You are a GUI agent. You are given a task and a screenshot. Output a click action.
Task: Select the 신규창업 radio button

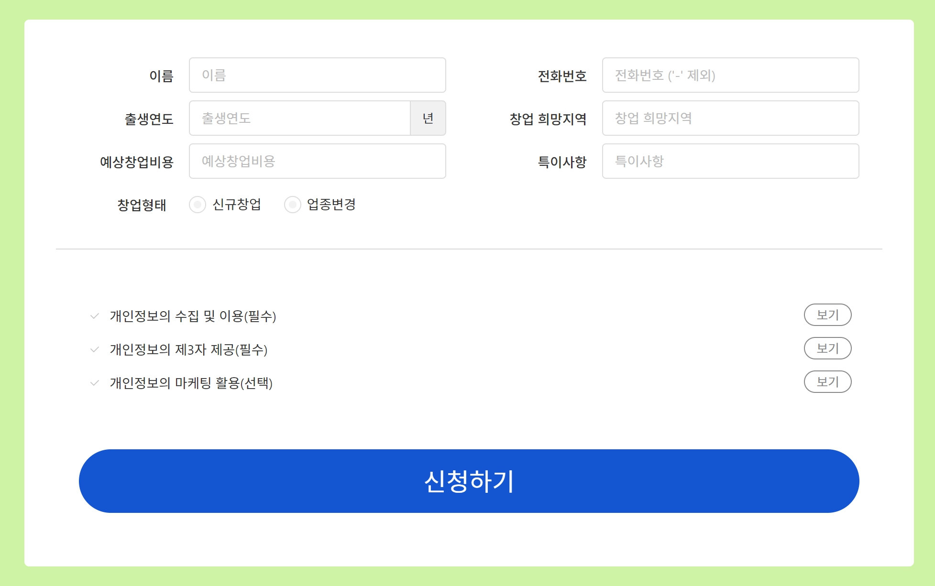point(198,205)
